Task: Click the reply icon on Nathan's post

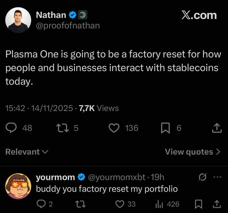Action: pyautogui.click(x=11, y=128)
